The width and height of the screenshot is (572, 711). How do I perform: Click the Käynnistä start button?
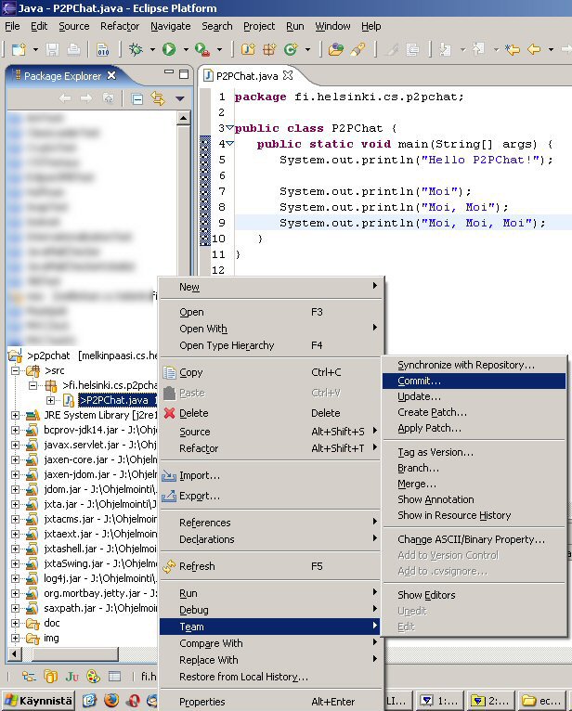(x=38, y=701)
